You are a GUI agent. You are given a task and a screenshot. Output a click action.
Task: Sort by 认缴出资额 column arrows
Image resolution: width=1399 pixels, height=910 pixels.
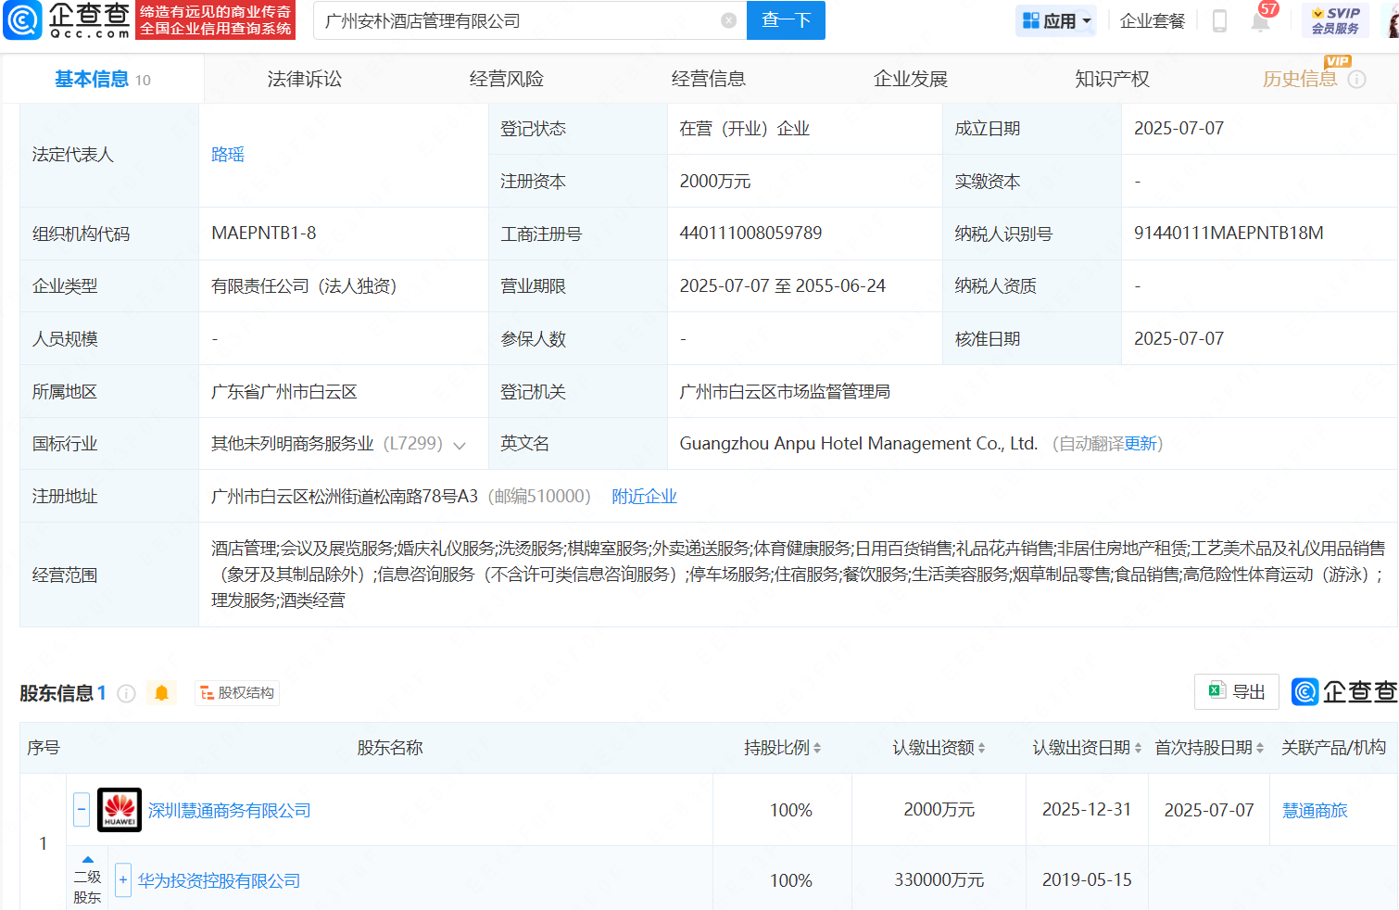pos(981,748)
